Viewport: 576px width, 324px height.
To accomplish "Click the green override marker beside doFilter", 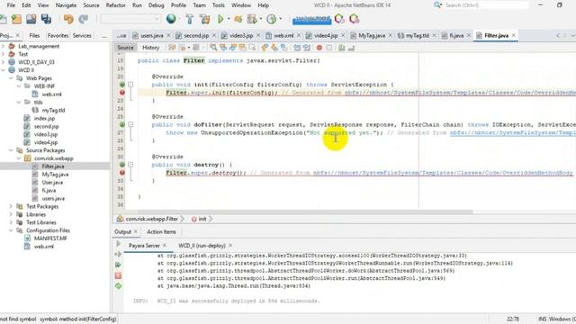I will [122, 124].
